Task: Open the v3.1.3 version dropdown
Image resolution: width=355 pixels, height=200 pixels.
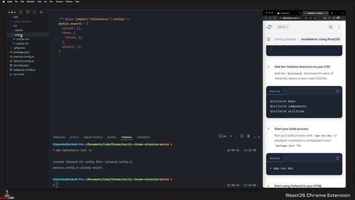Action: coord(282,27)
